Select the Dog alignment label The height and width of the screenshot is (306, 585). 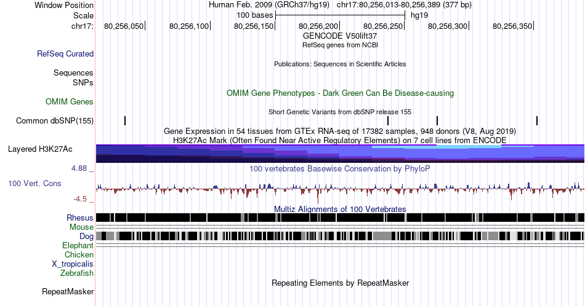[x=86, y=237]
